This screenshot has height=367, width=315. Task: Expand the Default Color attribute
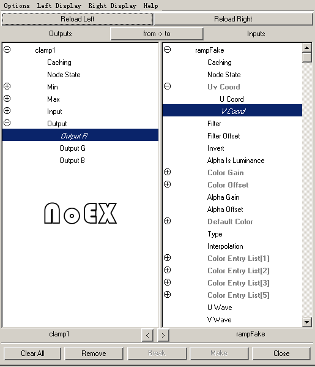tap(168, 221)
